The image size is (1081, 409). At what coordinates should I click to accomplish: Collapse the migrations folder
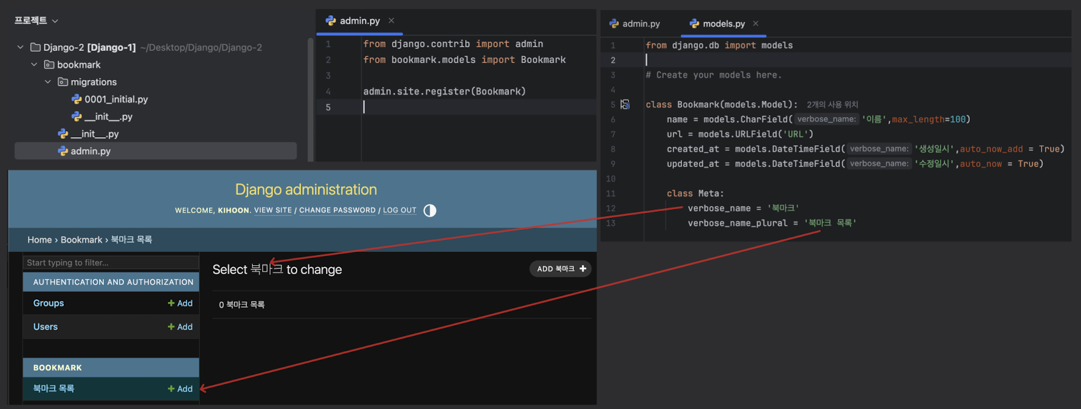coord(48,82)
